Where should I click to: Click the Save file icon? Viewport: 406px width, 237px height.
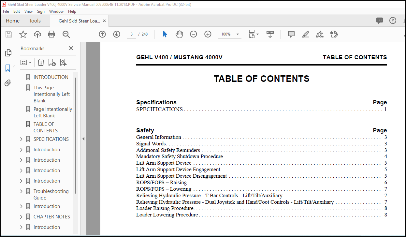pos(9,34)
